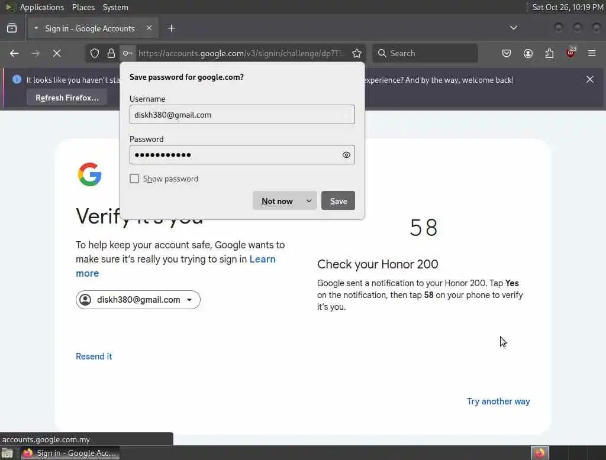Click the info icon in notification bar
The image size is (606, 460).
click(17, 80)
